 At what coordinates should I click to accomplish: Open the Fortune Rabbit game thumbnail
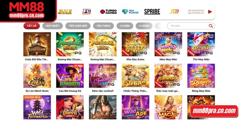(x=201, y=44)
